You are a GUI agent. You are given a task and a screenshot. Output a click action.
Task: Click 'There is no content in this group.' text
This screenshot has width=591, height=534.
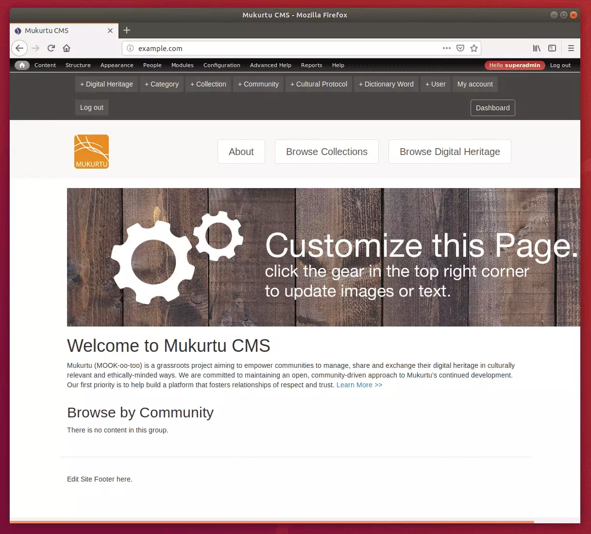[118, 430]
